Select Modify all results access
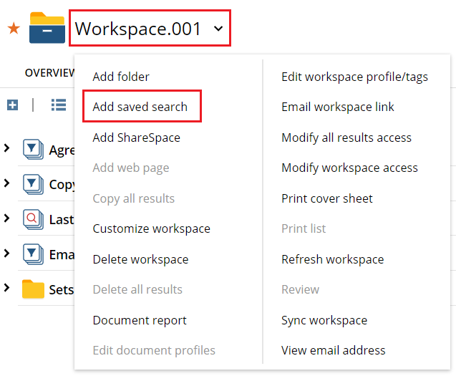Viewport: 456px width, 376px height. point(346,138)
